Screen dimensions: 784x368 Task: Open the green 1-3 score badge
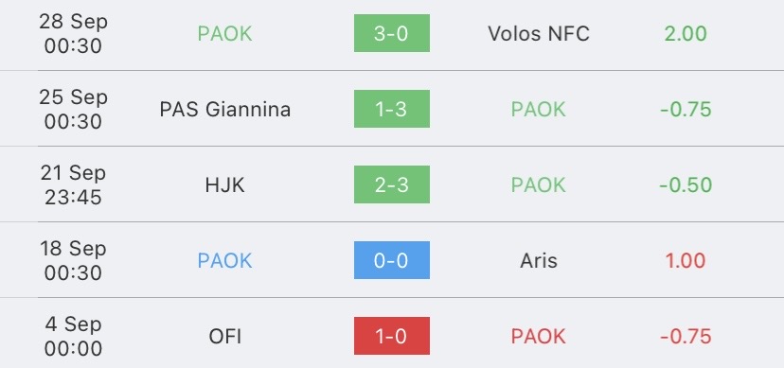(391, 109)
